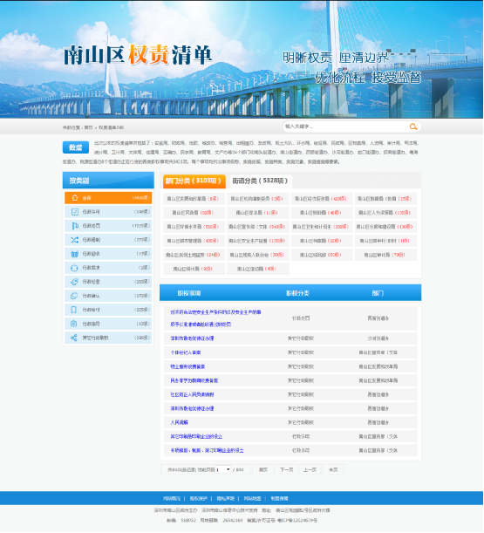This screenshot has height=533, width=484.
Task: Go to the next page with 下一页
Action: point(287,469)
